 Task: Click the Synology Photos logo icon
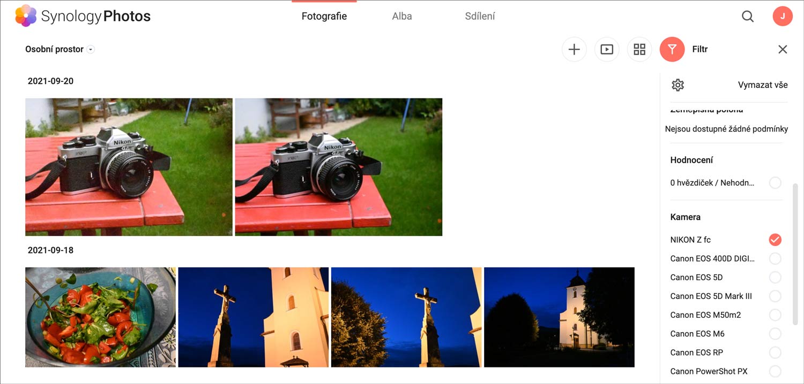[26, 16]
